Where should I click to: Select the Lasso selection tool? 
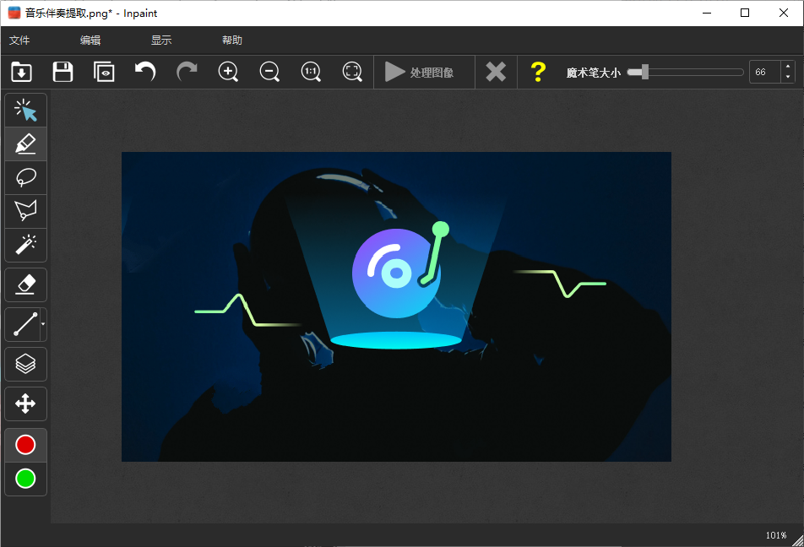pyautogui.click(x=26, y=177)
